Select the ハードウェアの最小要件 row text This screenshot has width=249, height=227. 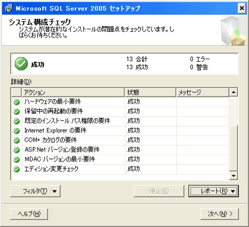(53, 102)
